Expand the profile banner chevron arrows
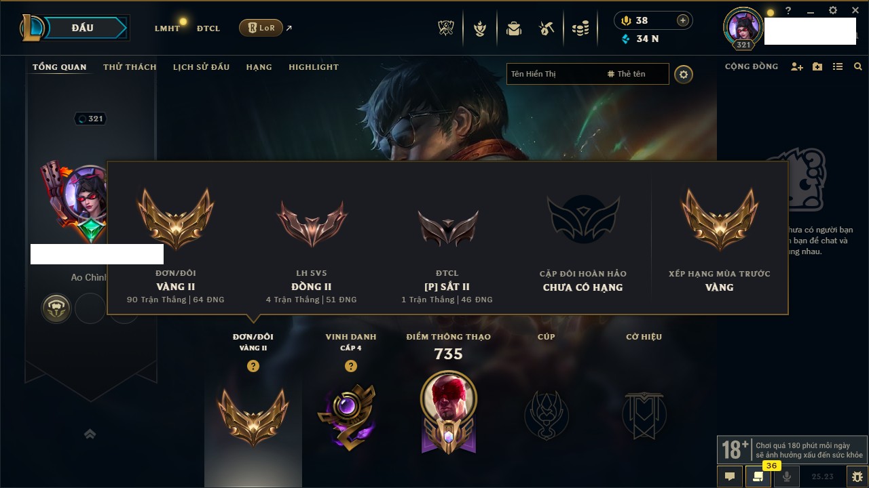 90,434
